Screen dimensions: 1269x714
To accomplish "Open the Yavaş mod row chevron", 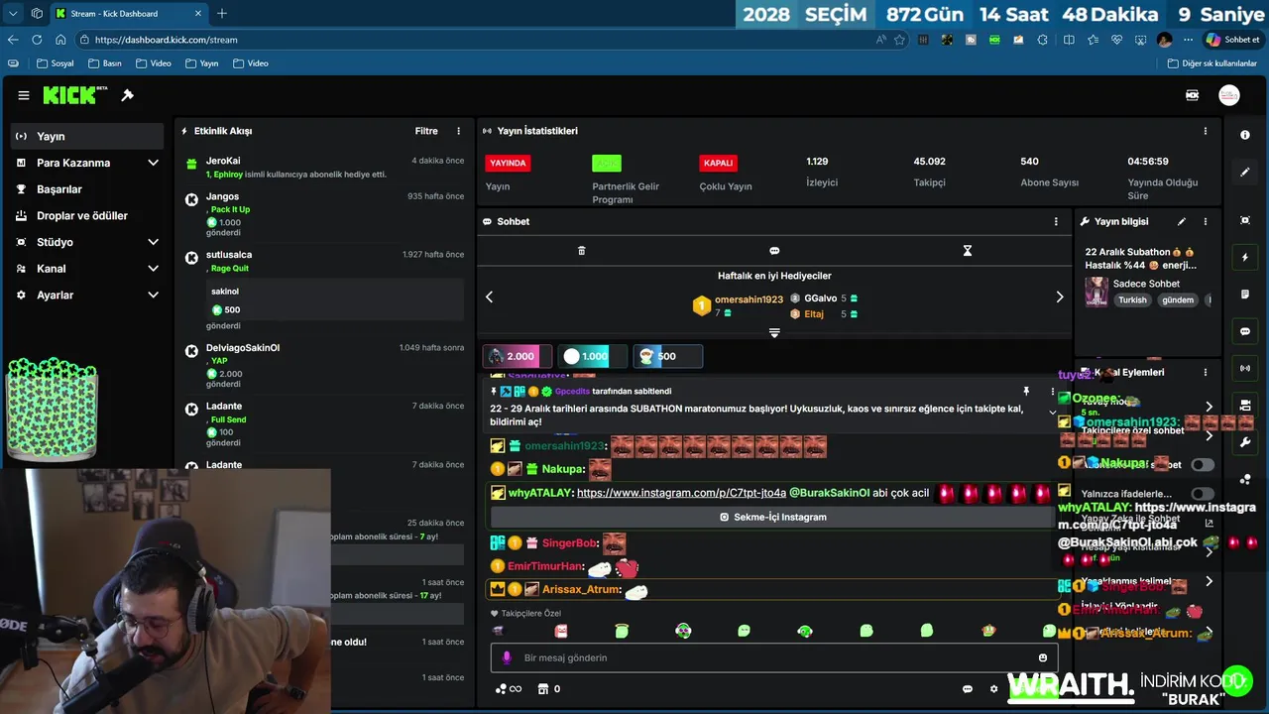I will tap(1209, 407).
